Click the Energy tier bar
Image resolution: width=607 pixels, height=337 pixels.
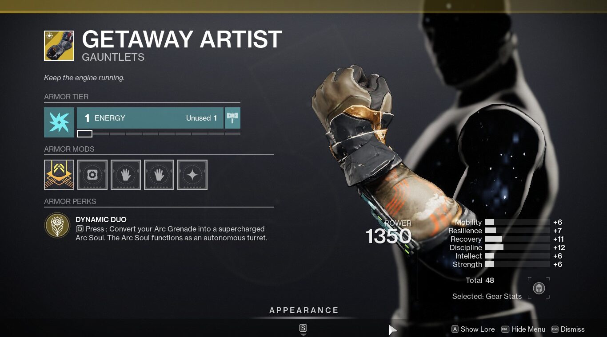(150, 118)
